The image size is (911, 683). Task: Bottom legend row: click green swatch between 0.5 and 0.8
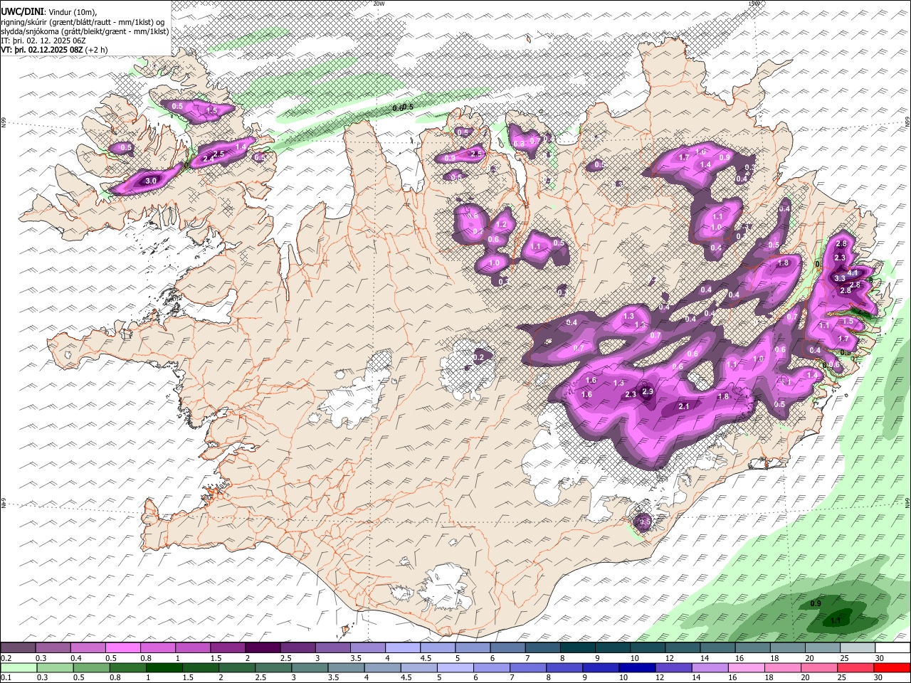tap(91, 667)
